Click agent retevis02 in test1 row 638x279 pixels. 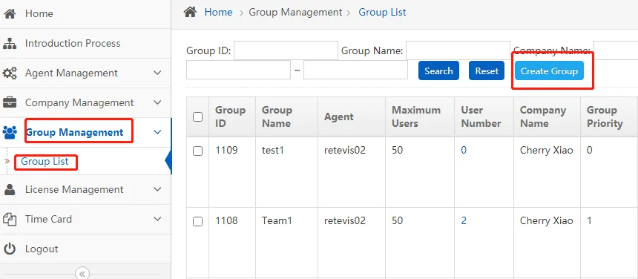345,151
